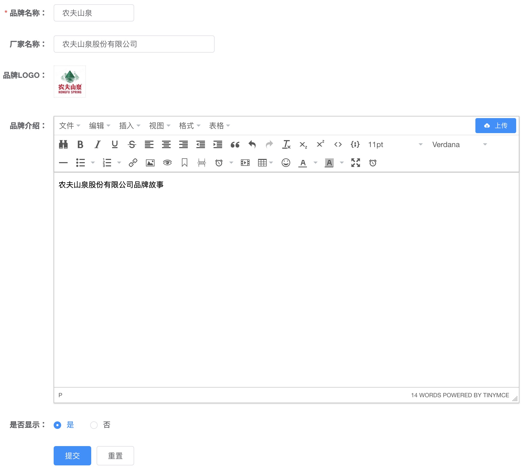Click the 14 WORDS counter in the status bar
521x467 pixels.
point(427,395)
